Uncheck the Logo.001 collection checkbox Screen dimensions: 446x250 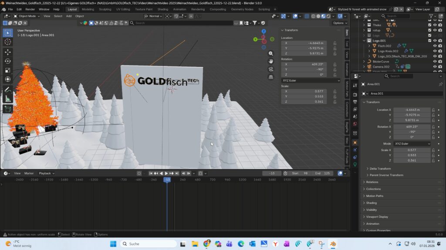tap(430, 40)
